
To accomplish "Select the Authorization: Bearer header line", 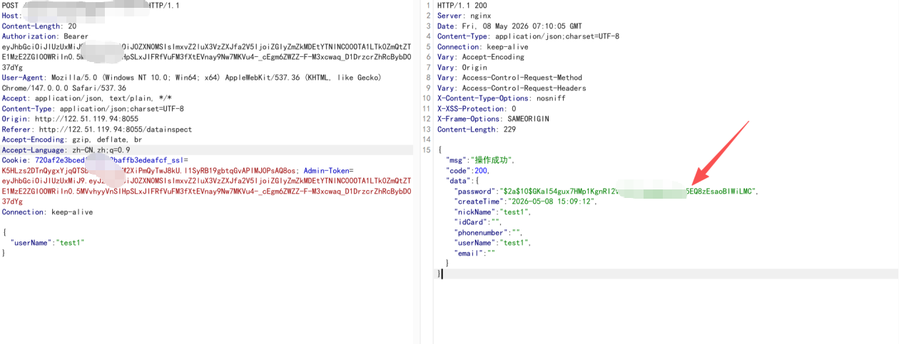I will (x=45, y=36).
